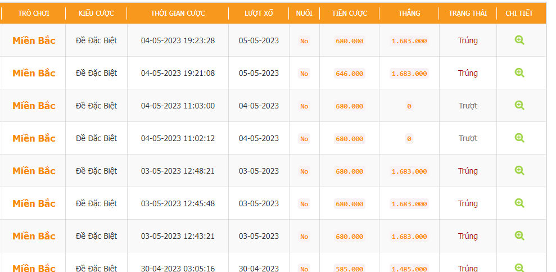This screenshot has height=272, width=556.
Task: Click 680.000 amount in the 11:03:00 row
Action: pyautogui.click(x=349, y=106)
